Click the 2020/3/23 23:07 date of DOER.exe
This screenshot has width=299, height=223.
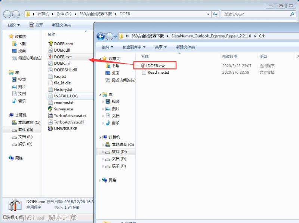coord(237,66)
